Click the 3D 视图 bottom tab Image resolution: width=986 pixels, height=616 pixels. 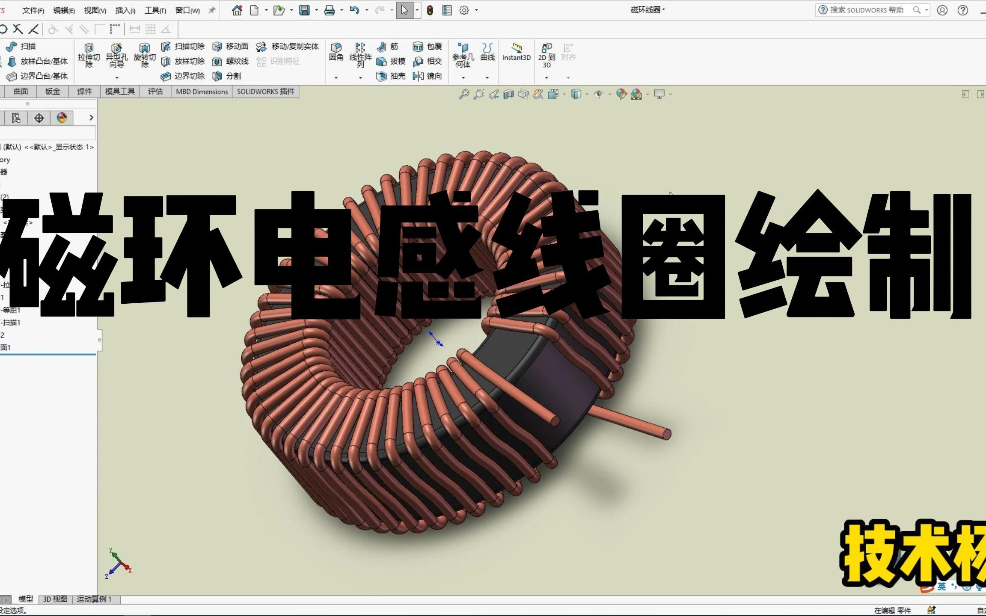(x=55, y=599)
